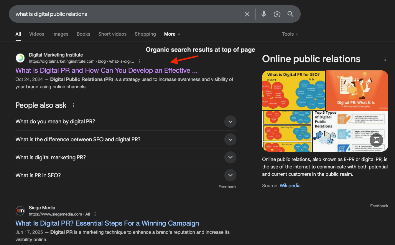
Task: Click three-dot menu for Online public relations panel
Action: coord(385,59)
